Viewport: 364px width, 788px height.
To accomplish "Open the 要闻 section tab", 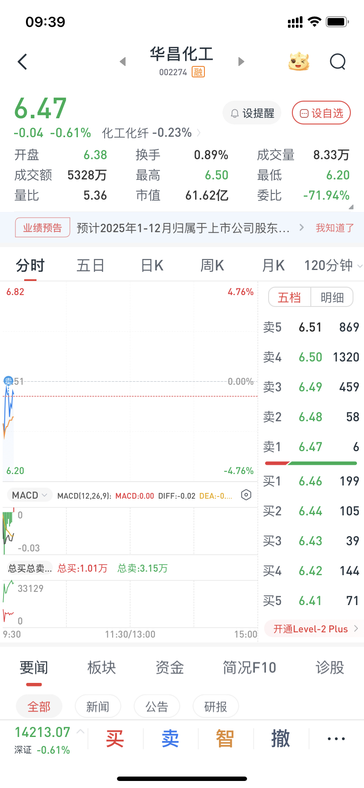I will pyautogui.click(x=34, y=668).
